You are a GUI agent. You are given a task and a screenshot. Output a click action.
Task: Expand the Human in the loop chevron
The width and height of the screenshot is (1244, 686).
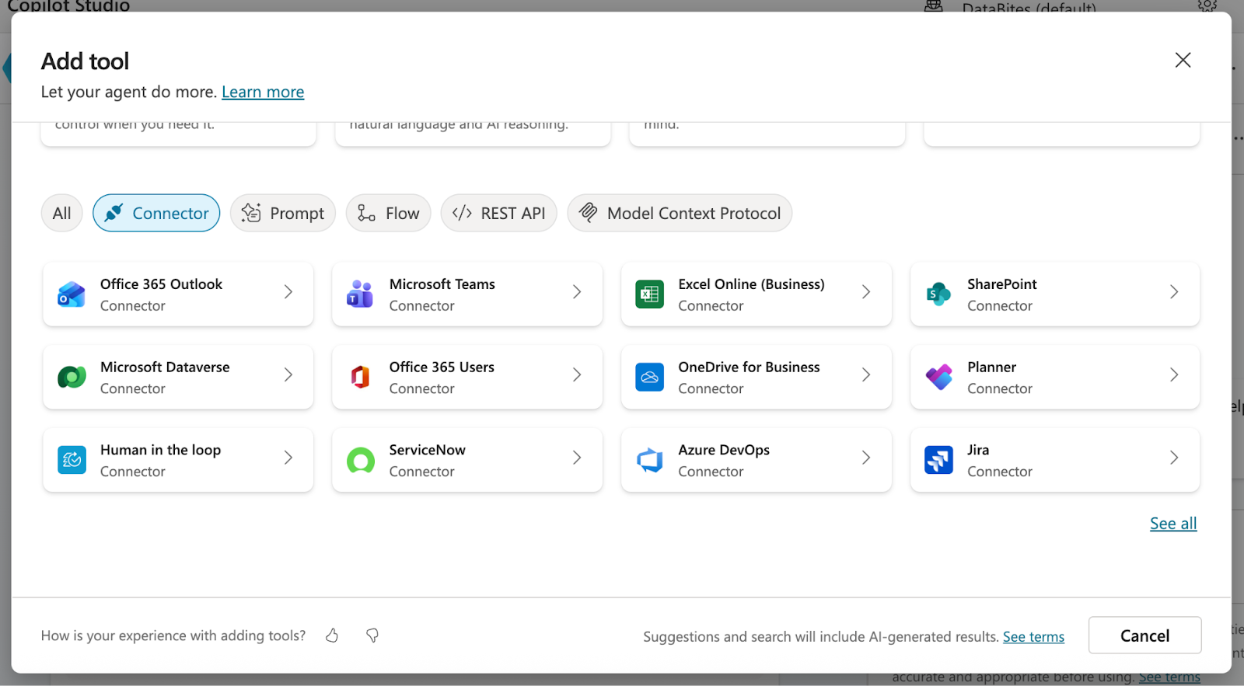[x=288, y=458]
